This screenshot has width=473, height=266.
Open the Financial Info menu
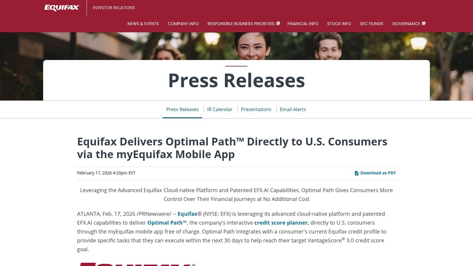(x=303, y=24)
